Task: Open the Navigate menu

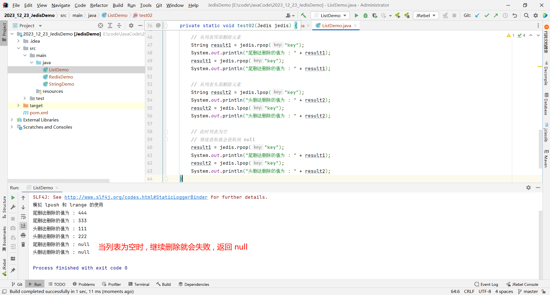Action: tap(61, 5)
